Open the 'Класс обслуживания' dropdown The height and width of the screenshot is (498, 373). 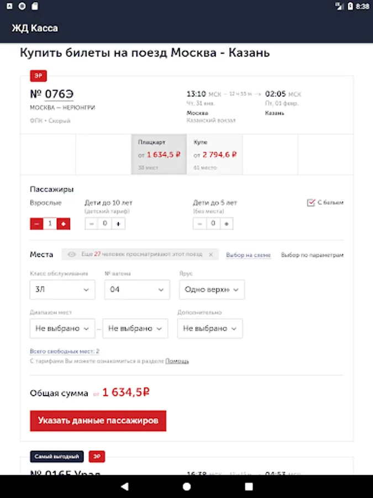coord(62,289)
